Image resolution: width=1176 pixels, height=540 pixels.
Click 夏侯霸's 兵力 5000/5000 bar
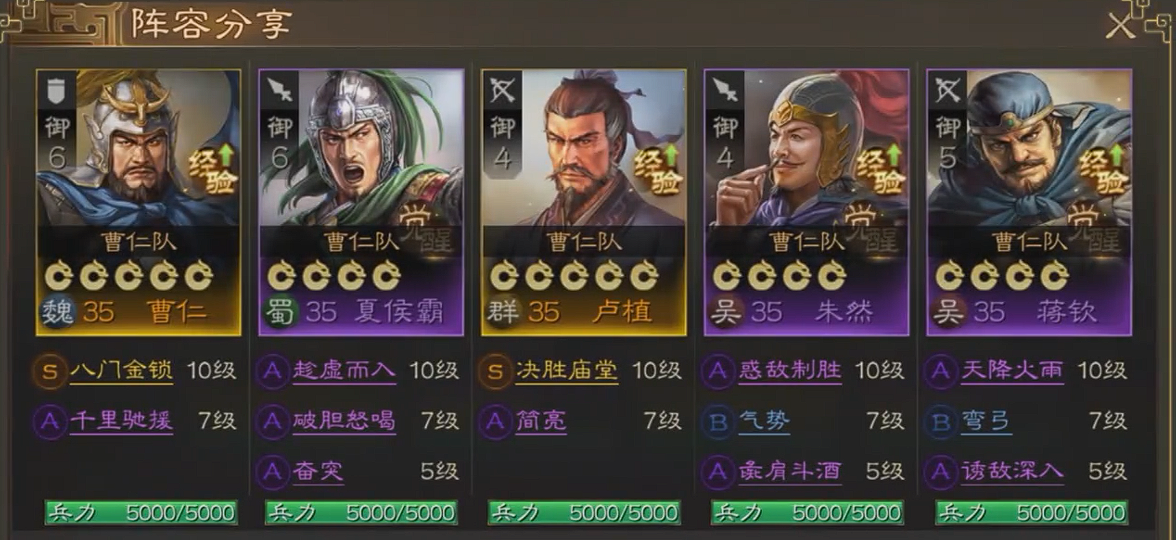pyautogui.click(x=362, y=513)
